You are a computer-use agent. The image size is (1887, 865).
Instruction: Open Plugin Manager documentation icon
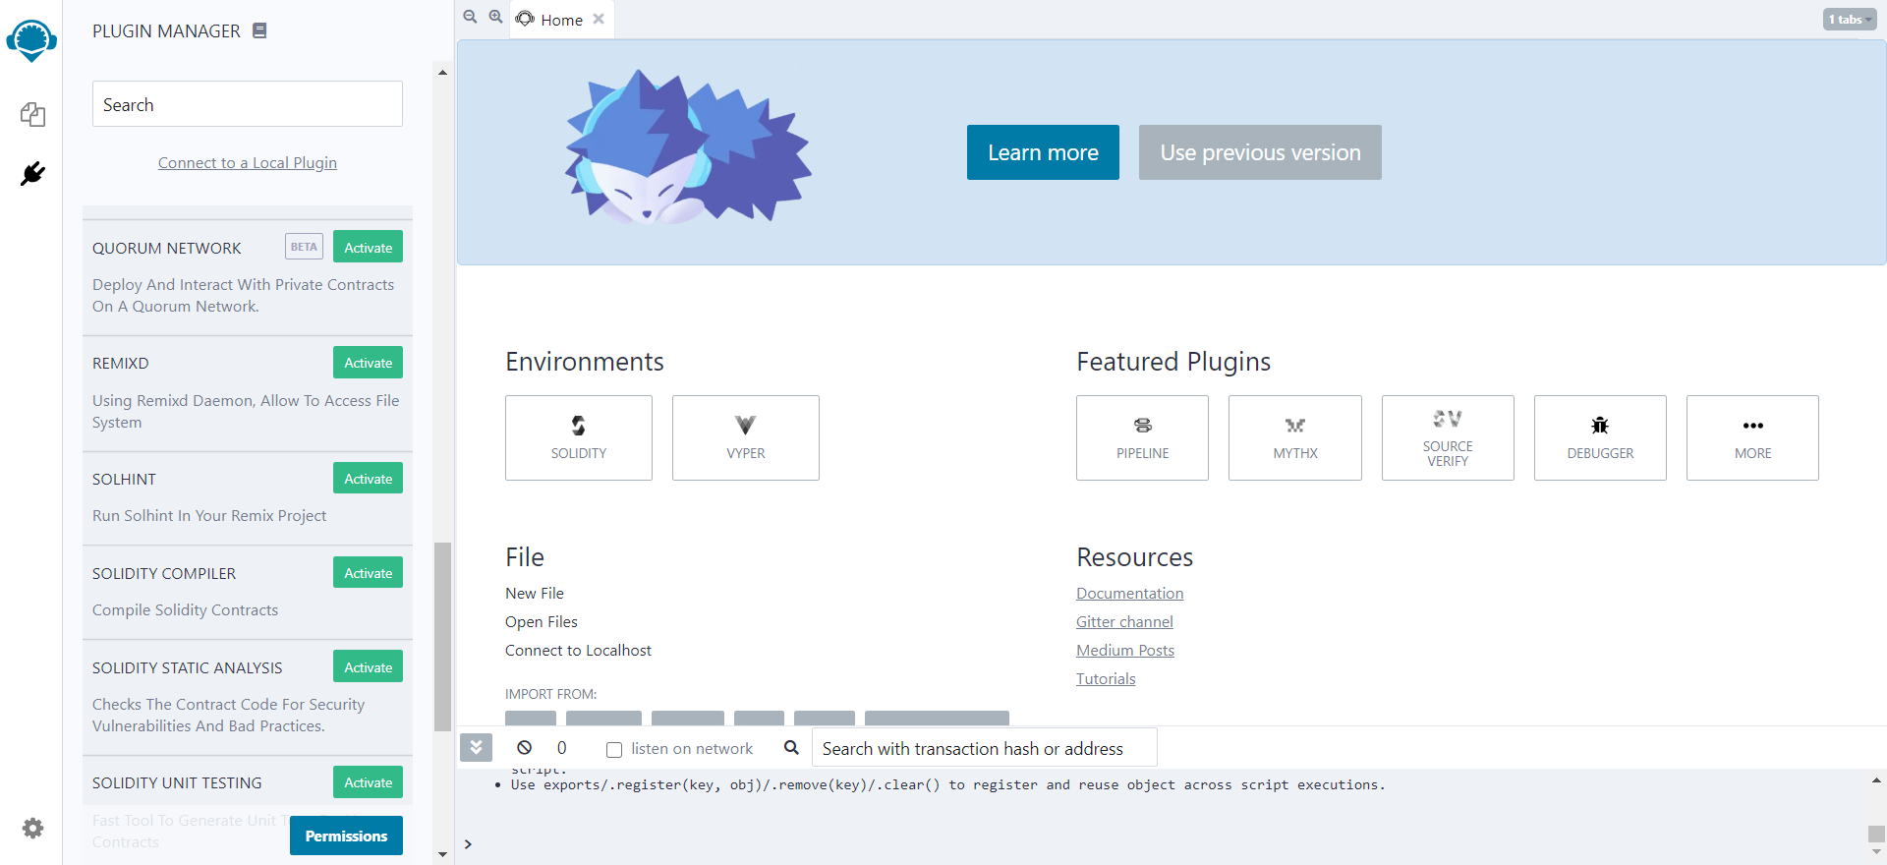[259, 30]
